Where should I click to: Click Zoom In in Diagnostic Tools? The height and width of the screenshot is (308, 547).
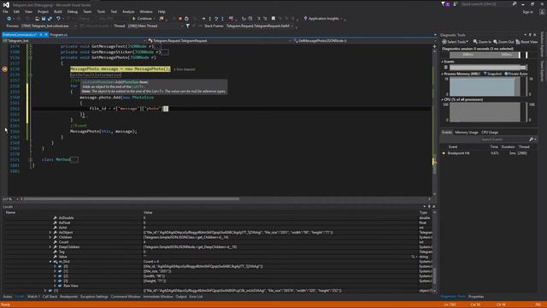482,42
